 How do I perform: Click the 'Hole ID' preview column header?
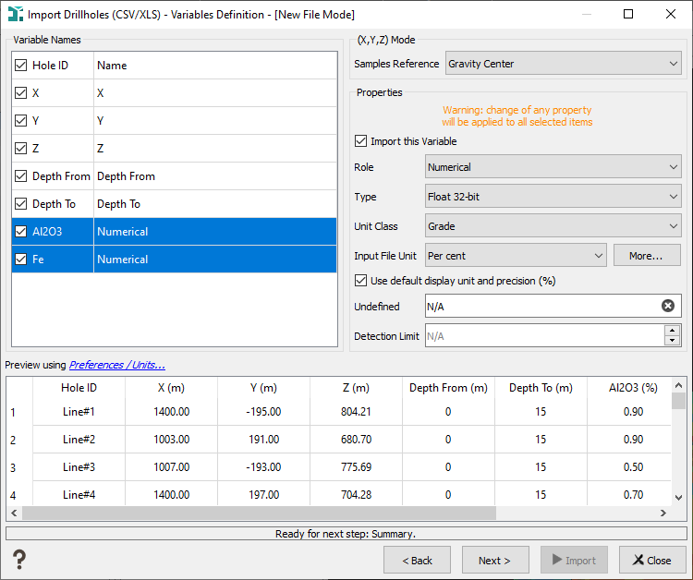(x=79, y=388)
